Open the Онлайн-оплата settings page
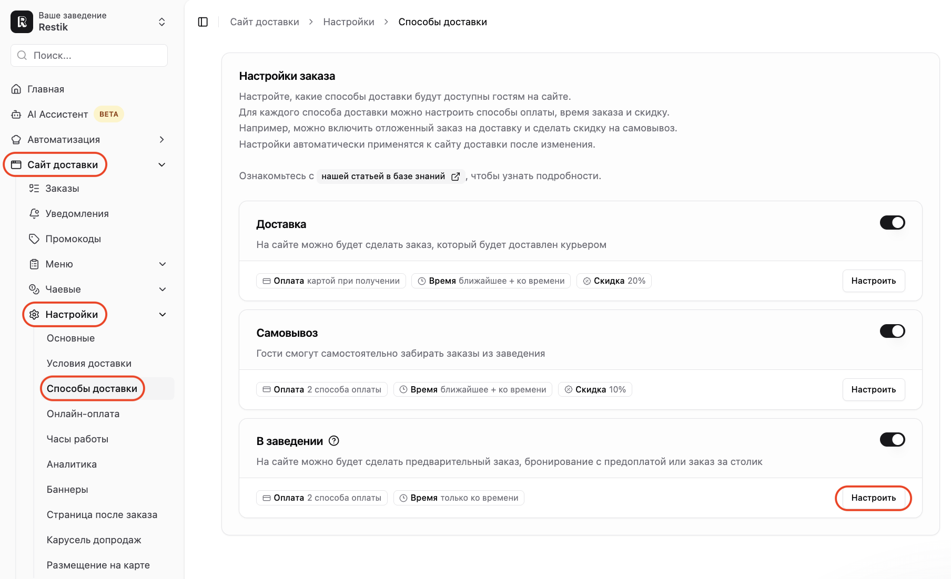This screenshot has width=951, height=579. tap(83, 414)
